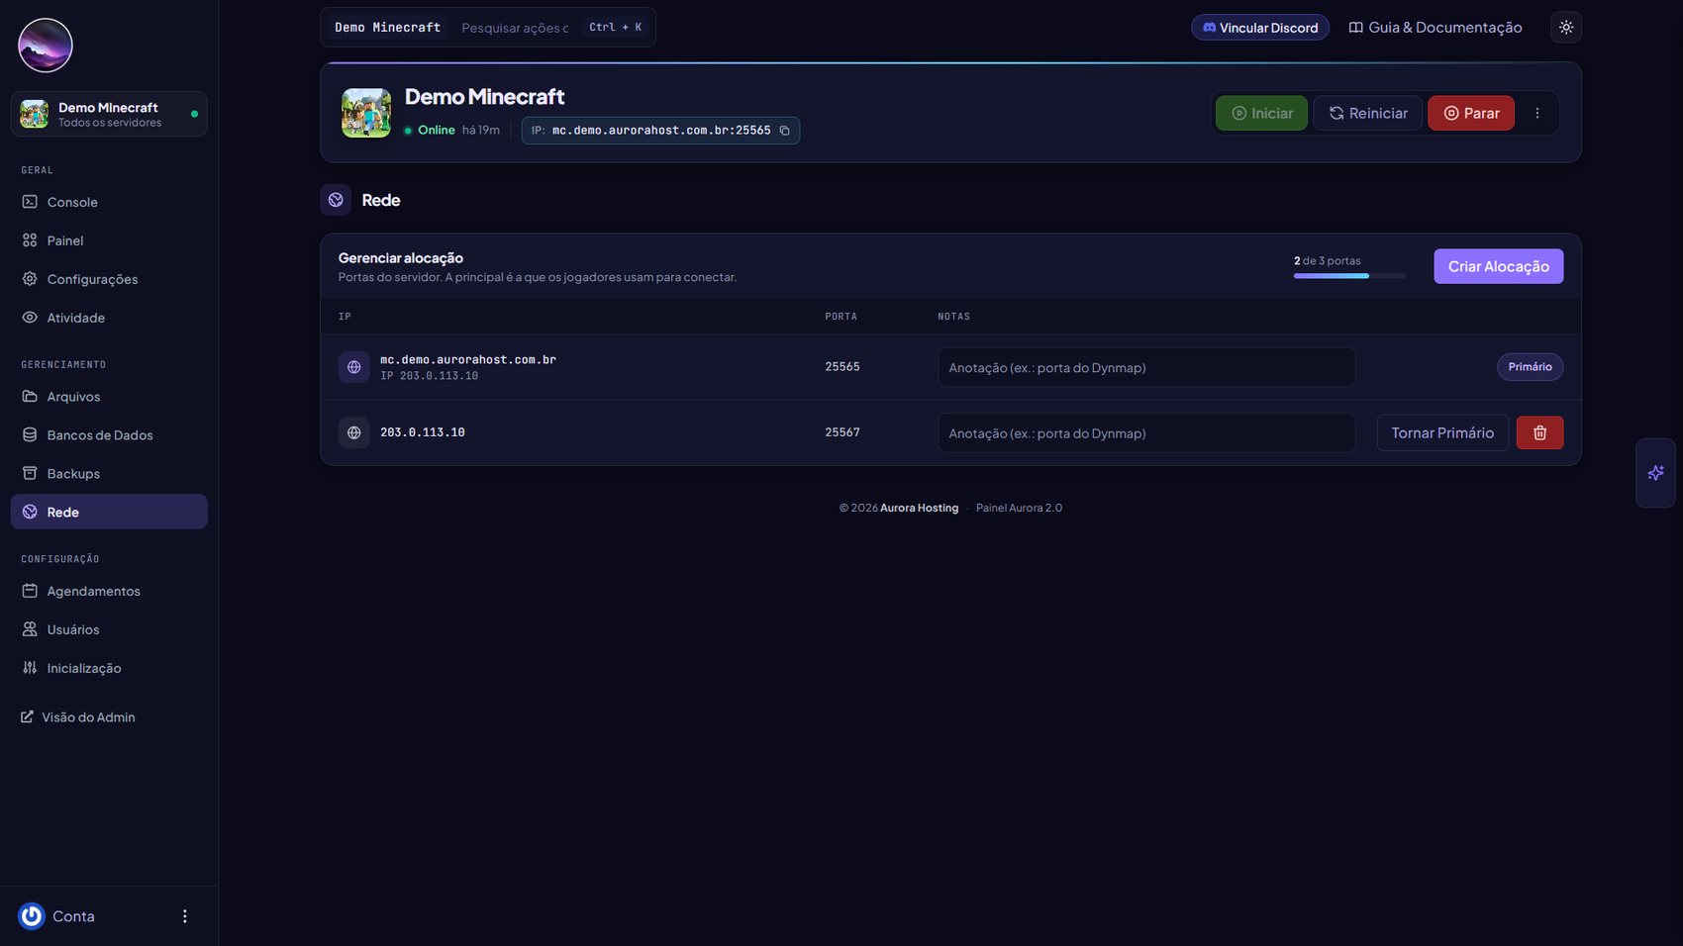Open Arquivos file manager

click(x=109, y=397)
